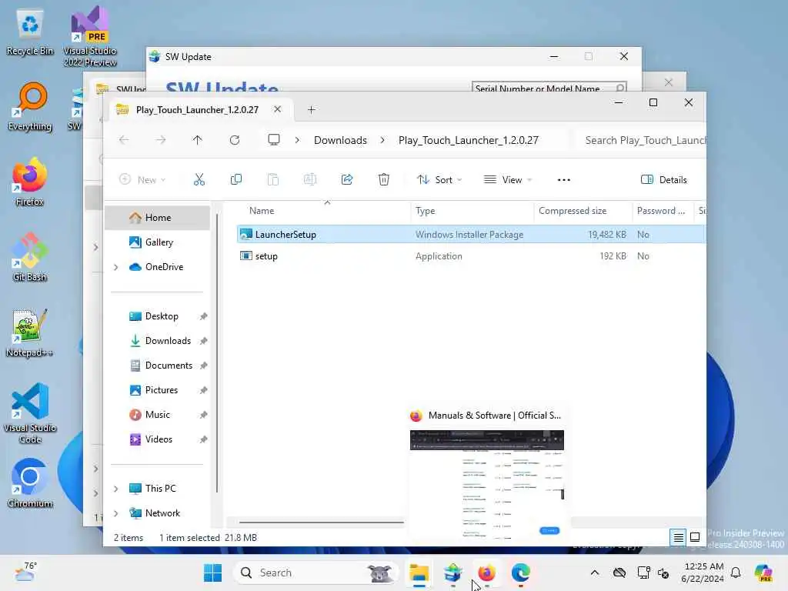This screenshot has width=788, height=591.
Task: Switch to large thumbnails view icon in status bar
Action: pyautogui.click(x=695, y=537)
